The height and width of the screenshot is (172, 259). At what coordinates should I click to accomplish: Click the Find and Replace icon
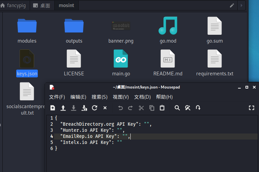188,108
